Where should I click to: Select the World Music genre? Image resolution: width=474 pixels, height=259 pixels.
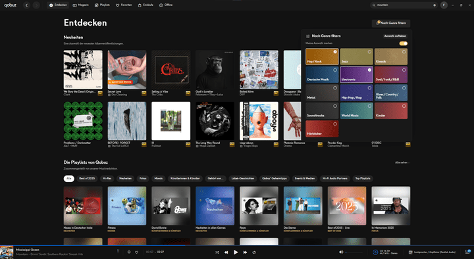click(356, 110)
